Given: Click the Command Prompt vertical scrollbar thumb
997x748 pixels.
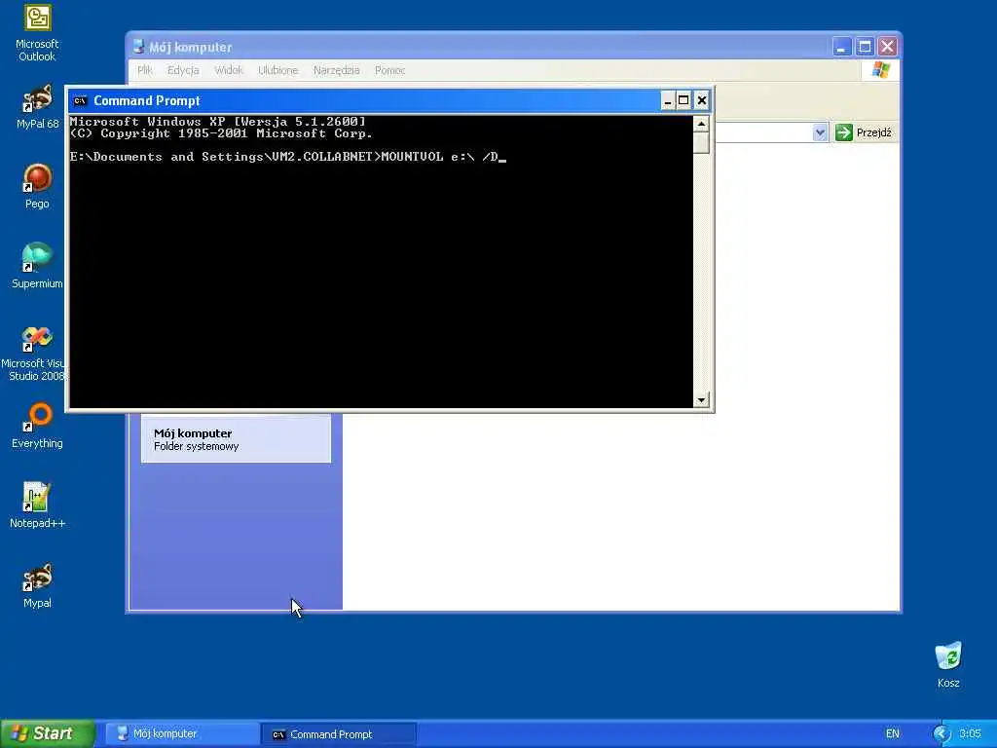Looking at the screenshot, I should click(x=701, y=142).
